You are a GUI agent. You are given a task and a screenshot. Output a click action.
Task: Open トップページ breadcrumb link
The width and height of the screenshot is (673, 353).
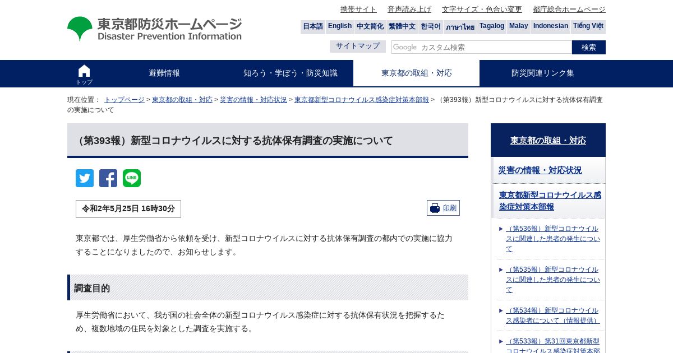pos(125,100)
